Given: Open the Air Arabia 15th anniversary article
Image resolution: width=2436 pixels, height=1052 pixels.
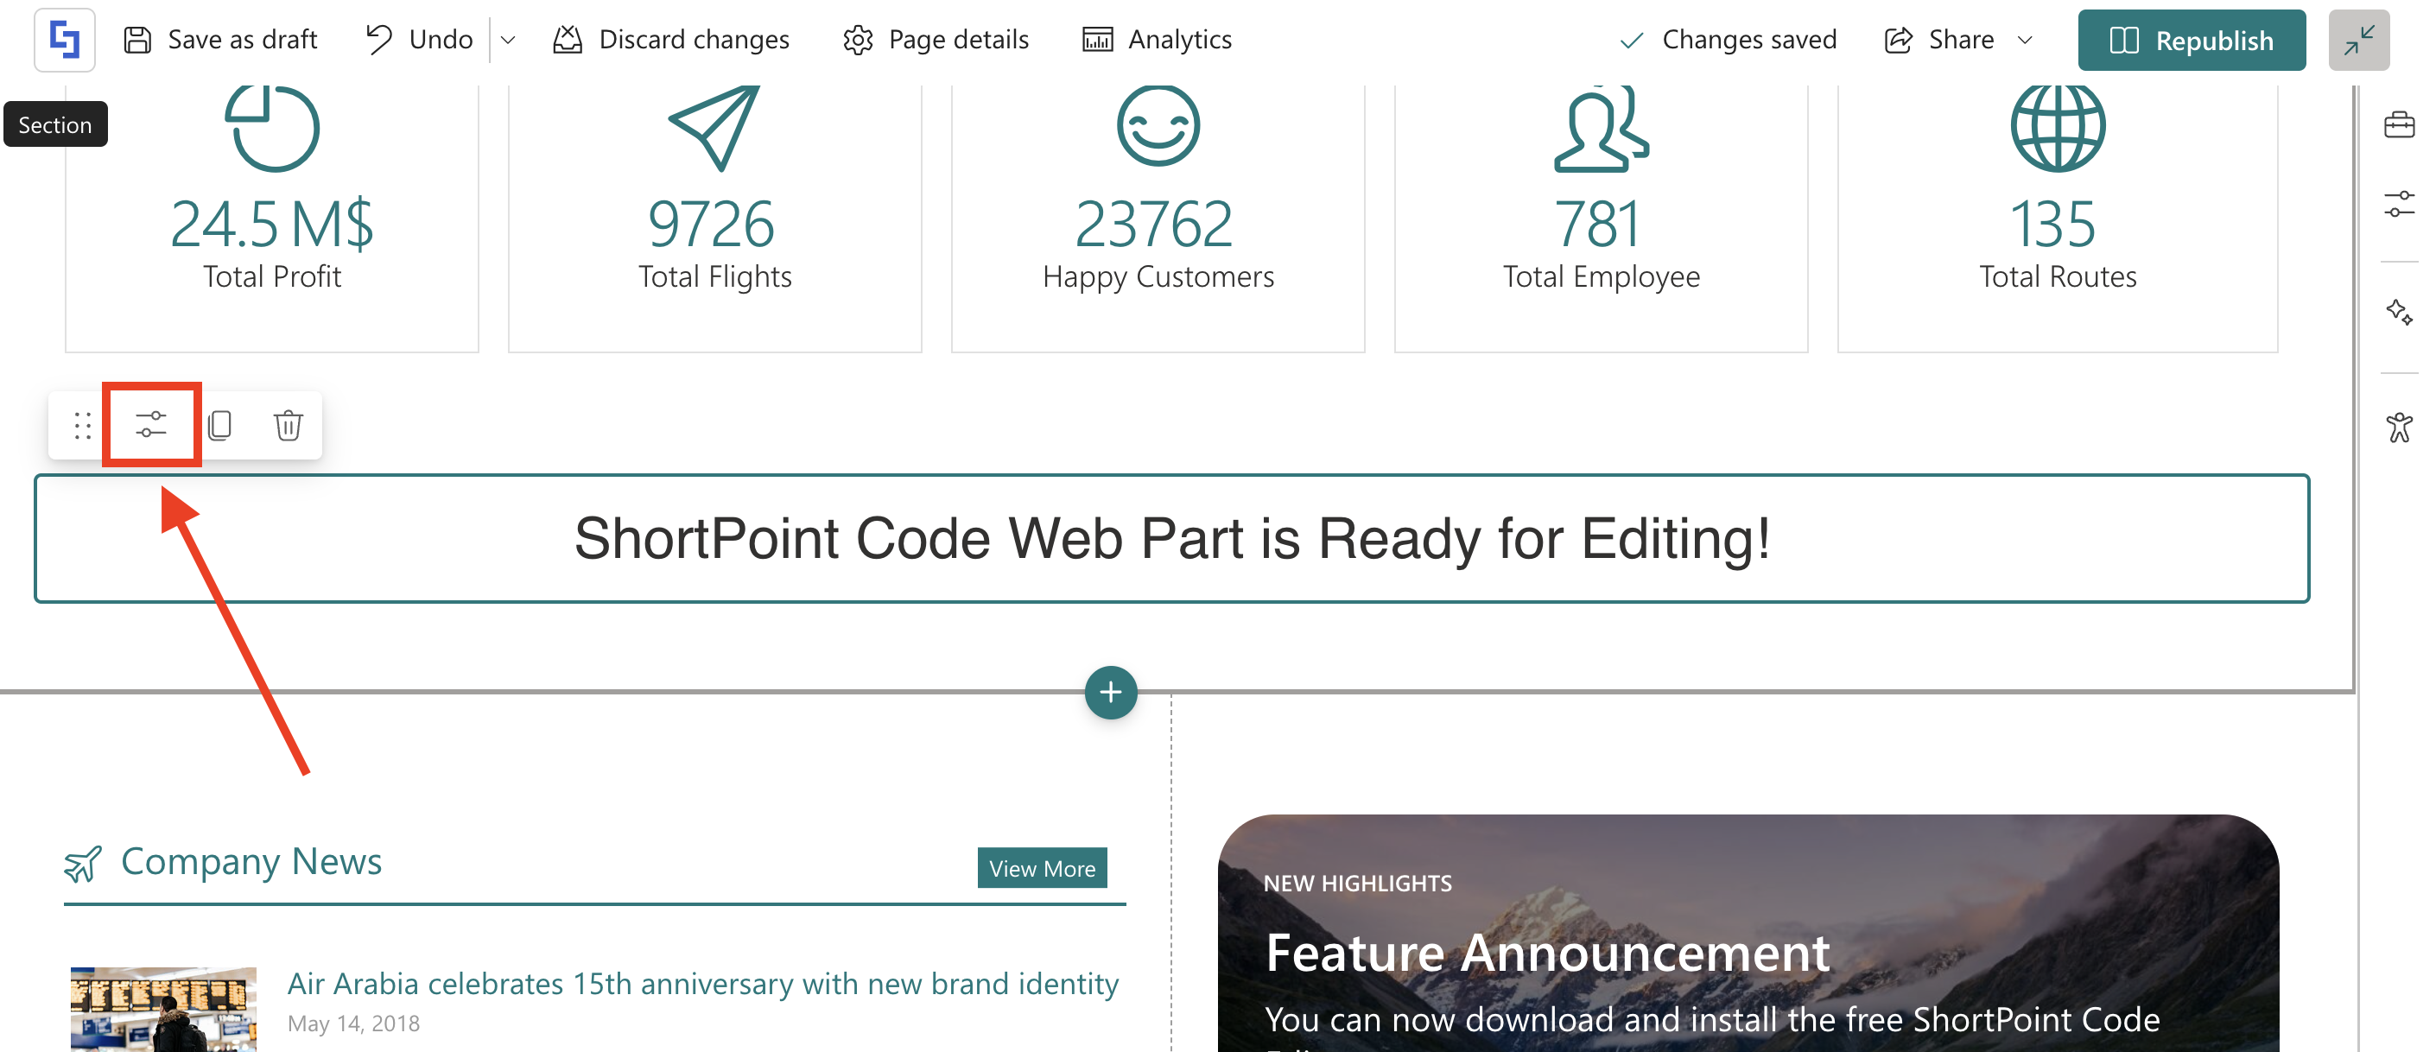Looking at the screenshot, I should tap(701, 983).
